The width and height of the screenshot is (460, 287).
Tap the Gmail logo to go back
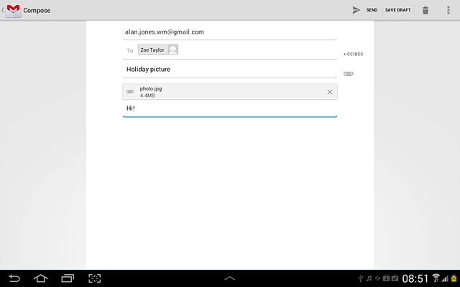(12, 10)
